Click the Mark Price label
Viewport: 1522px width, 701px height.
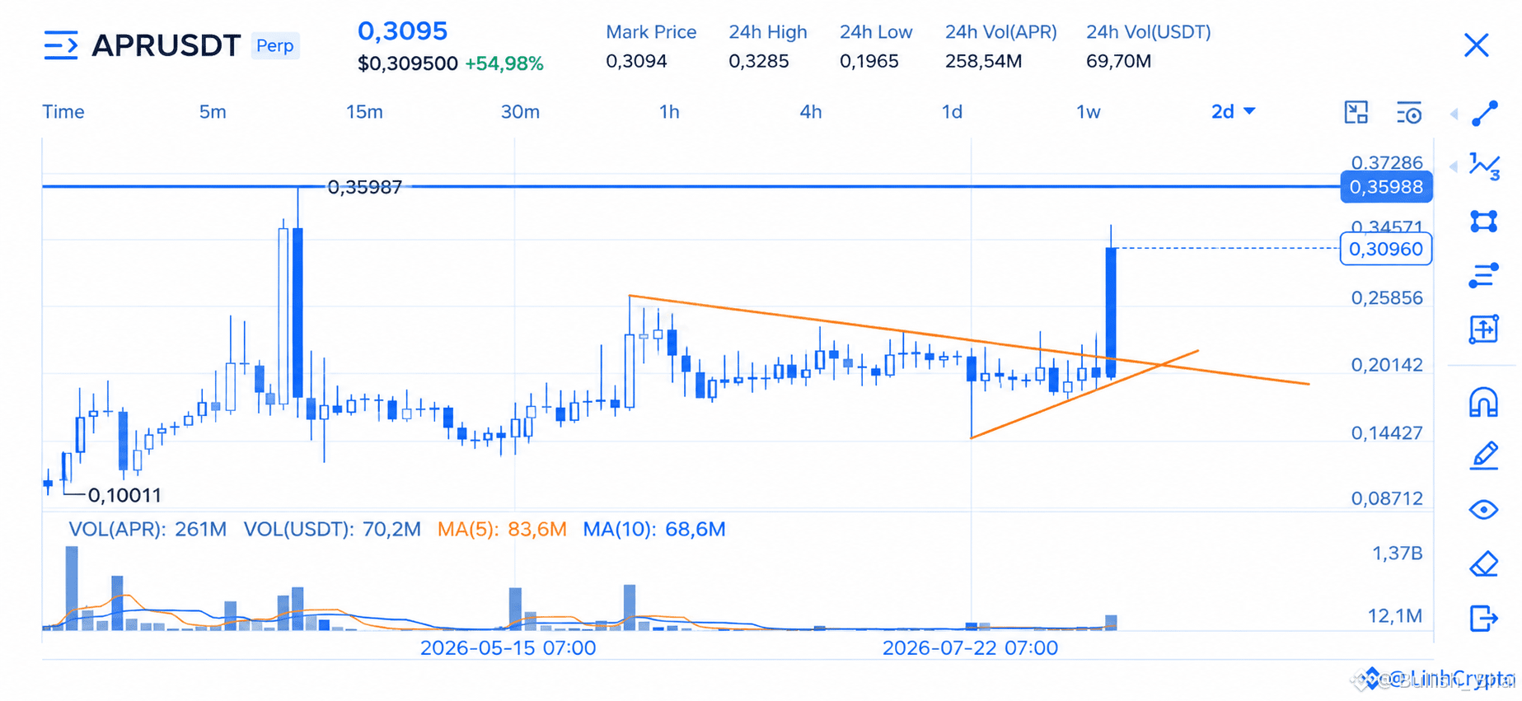(651, 32)
